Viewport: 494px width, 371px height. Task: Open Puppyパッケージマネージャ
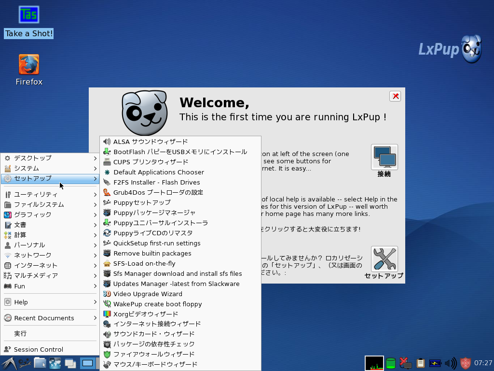pos(180,213)
